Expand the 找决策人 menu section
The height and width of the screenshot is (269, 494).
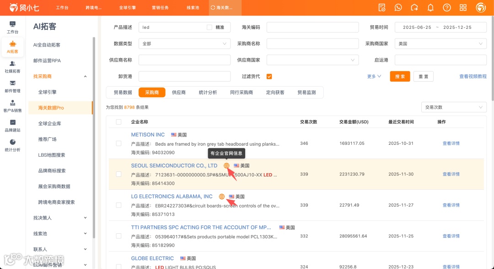coord(60,218)
